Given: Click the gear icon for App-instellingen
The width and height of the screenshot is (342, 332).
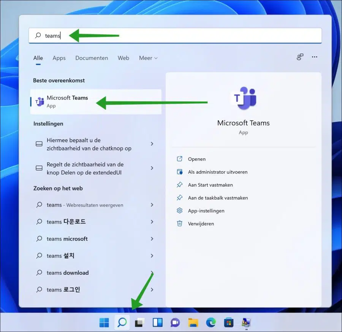Looking at the screenshot, I should (x=179, y=210).
